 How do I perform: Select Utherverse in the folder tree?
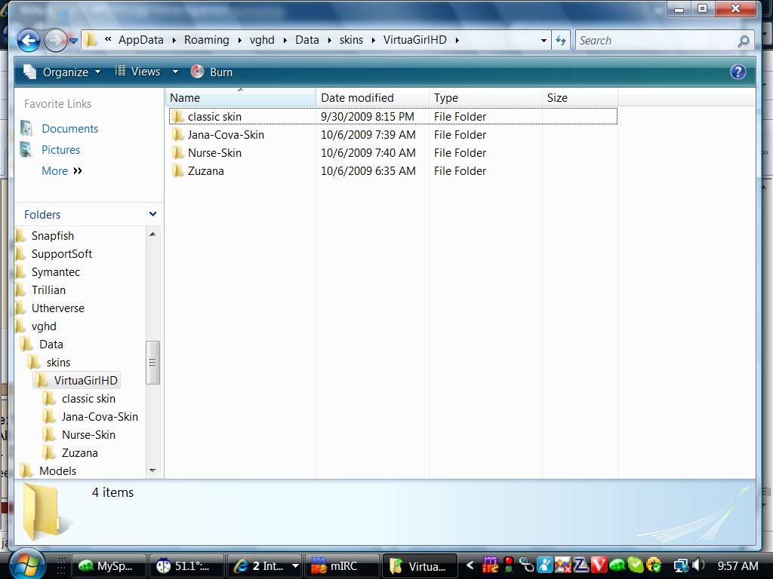(x=57, y=308)
